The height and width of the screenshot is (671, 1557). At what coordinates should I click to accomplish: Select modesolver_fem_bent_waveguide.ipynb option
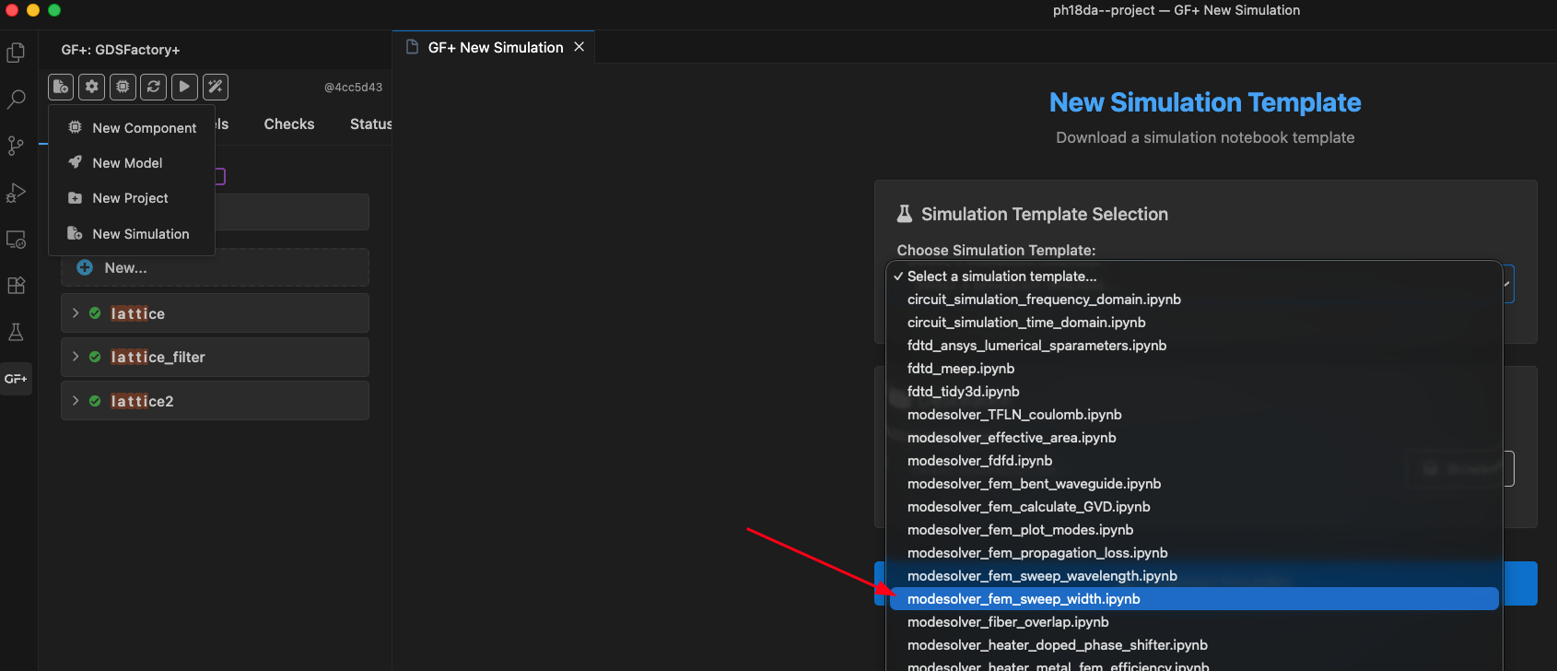(1194, 484)
